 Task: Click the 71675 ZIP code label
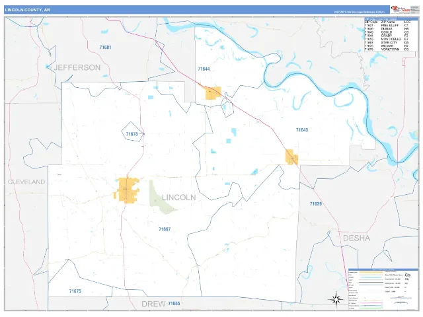coord(75,291)
